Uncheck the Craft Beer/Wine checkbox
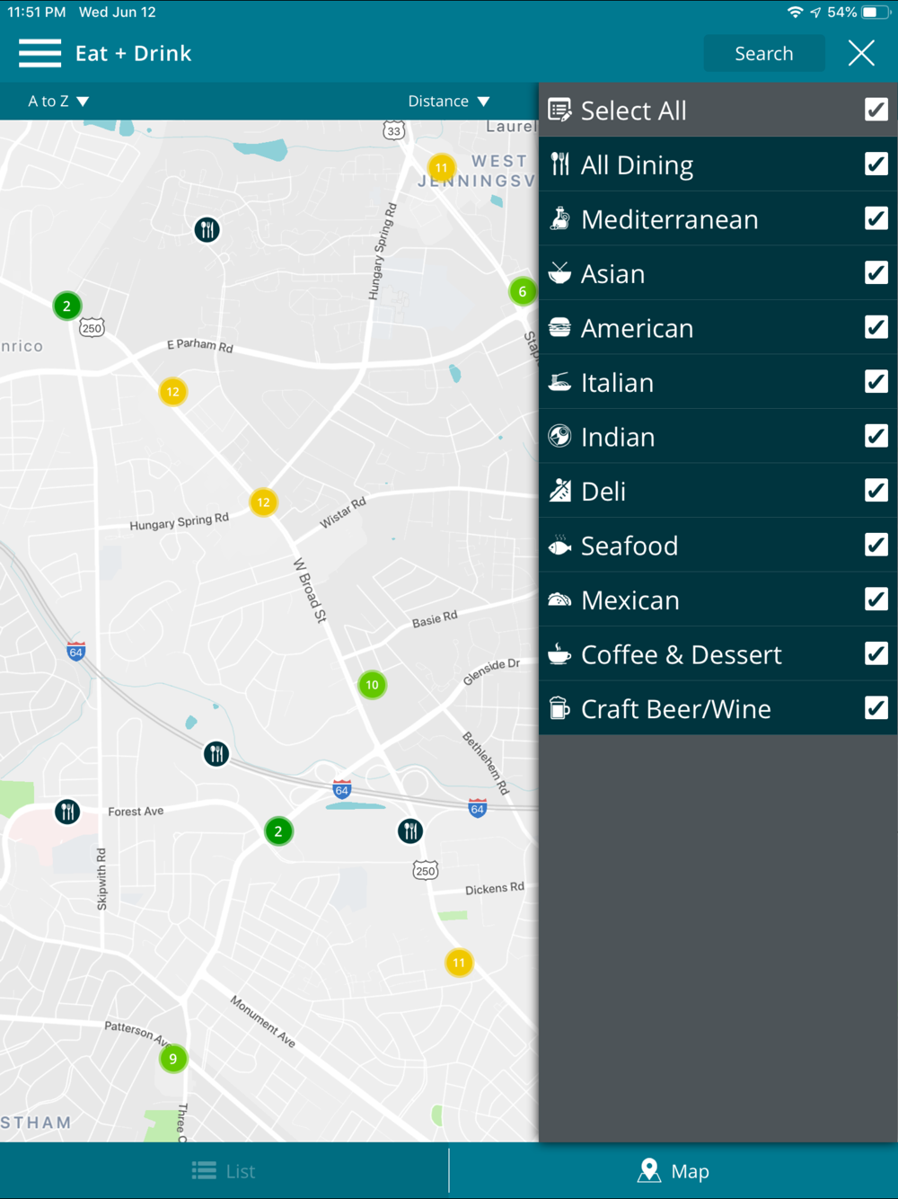Viewport: 898px width, 1199px height. tap(876, 707)
